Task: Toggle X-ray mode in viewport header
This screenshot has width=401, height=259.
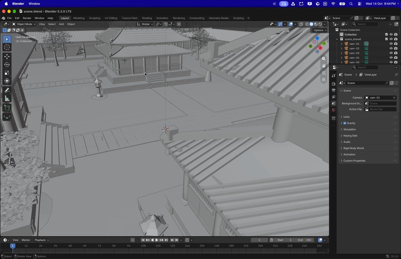Action: pyautogui.click(x=301, y=24)
